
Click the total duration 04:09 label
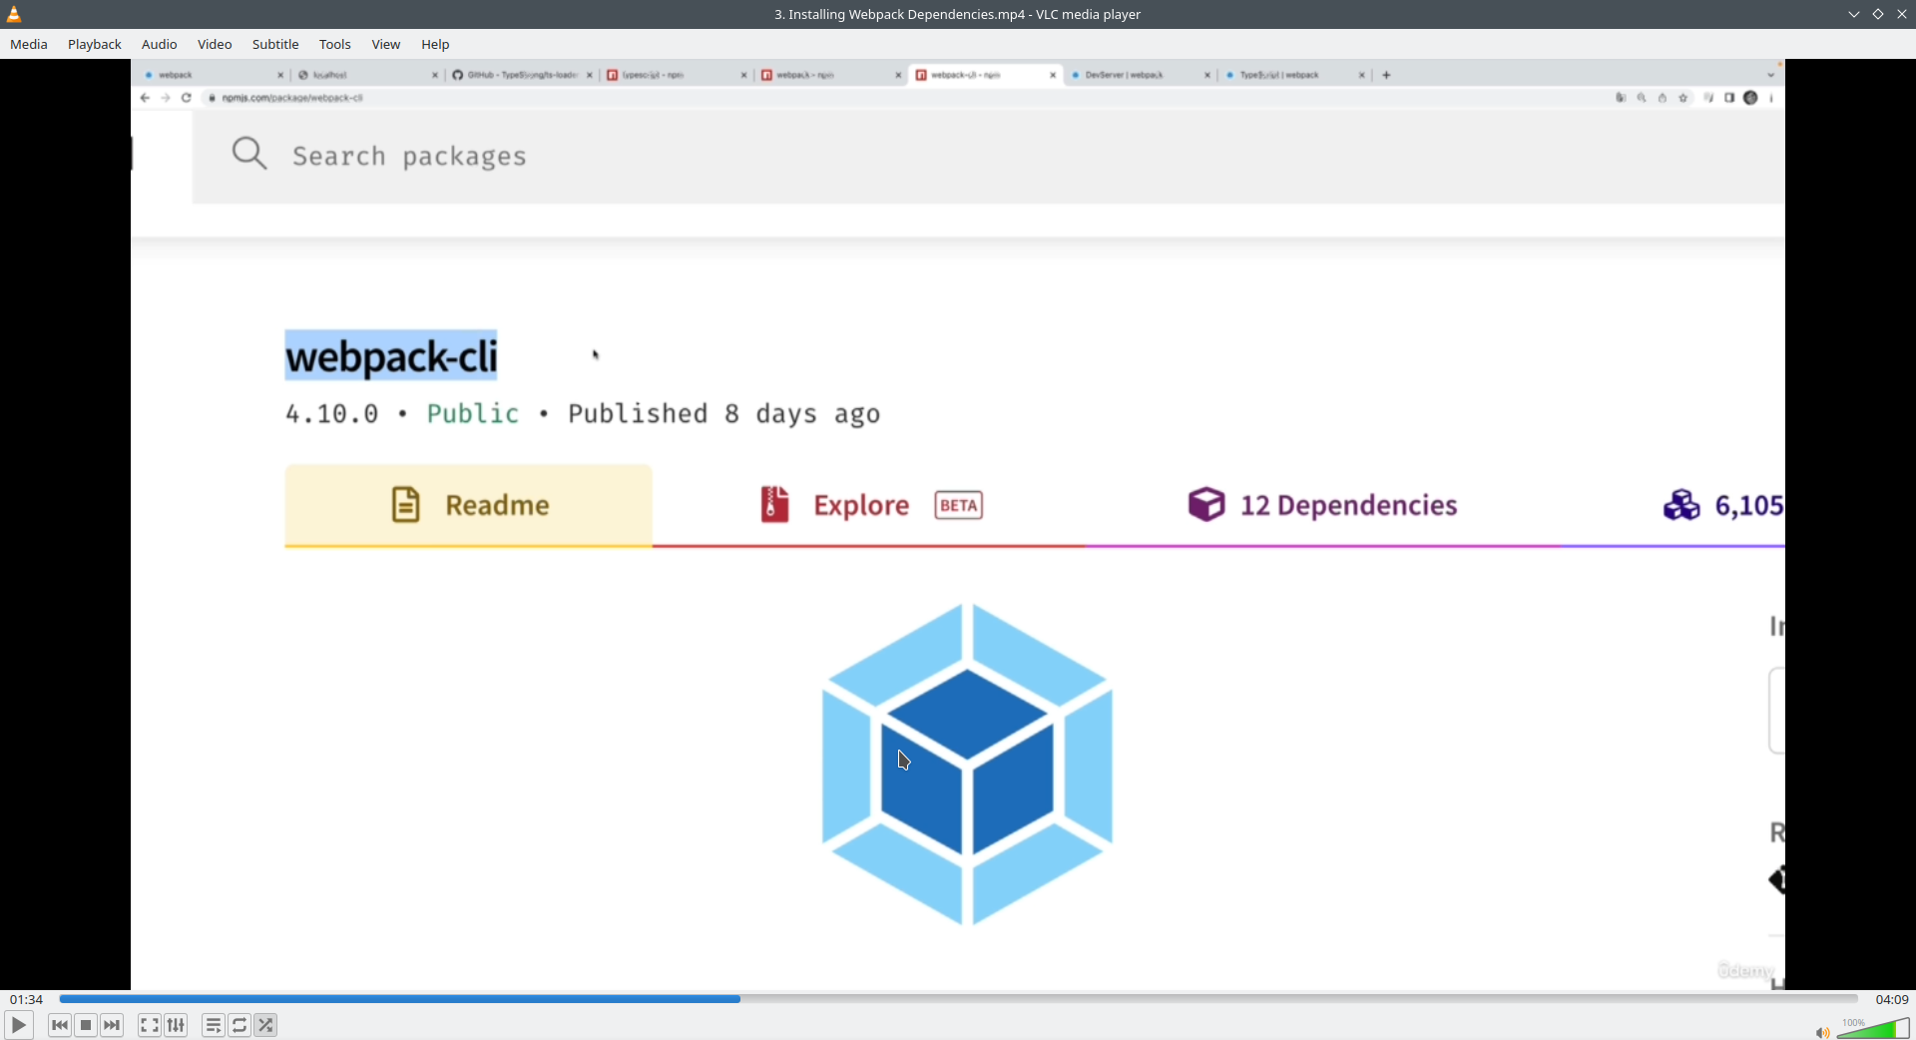click(1892, 999)
